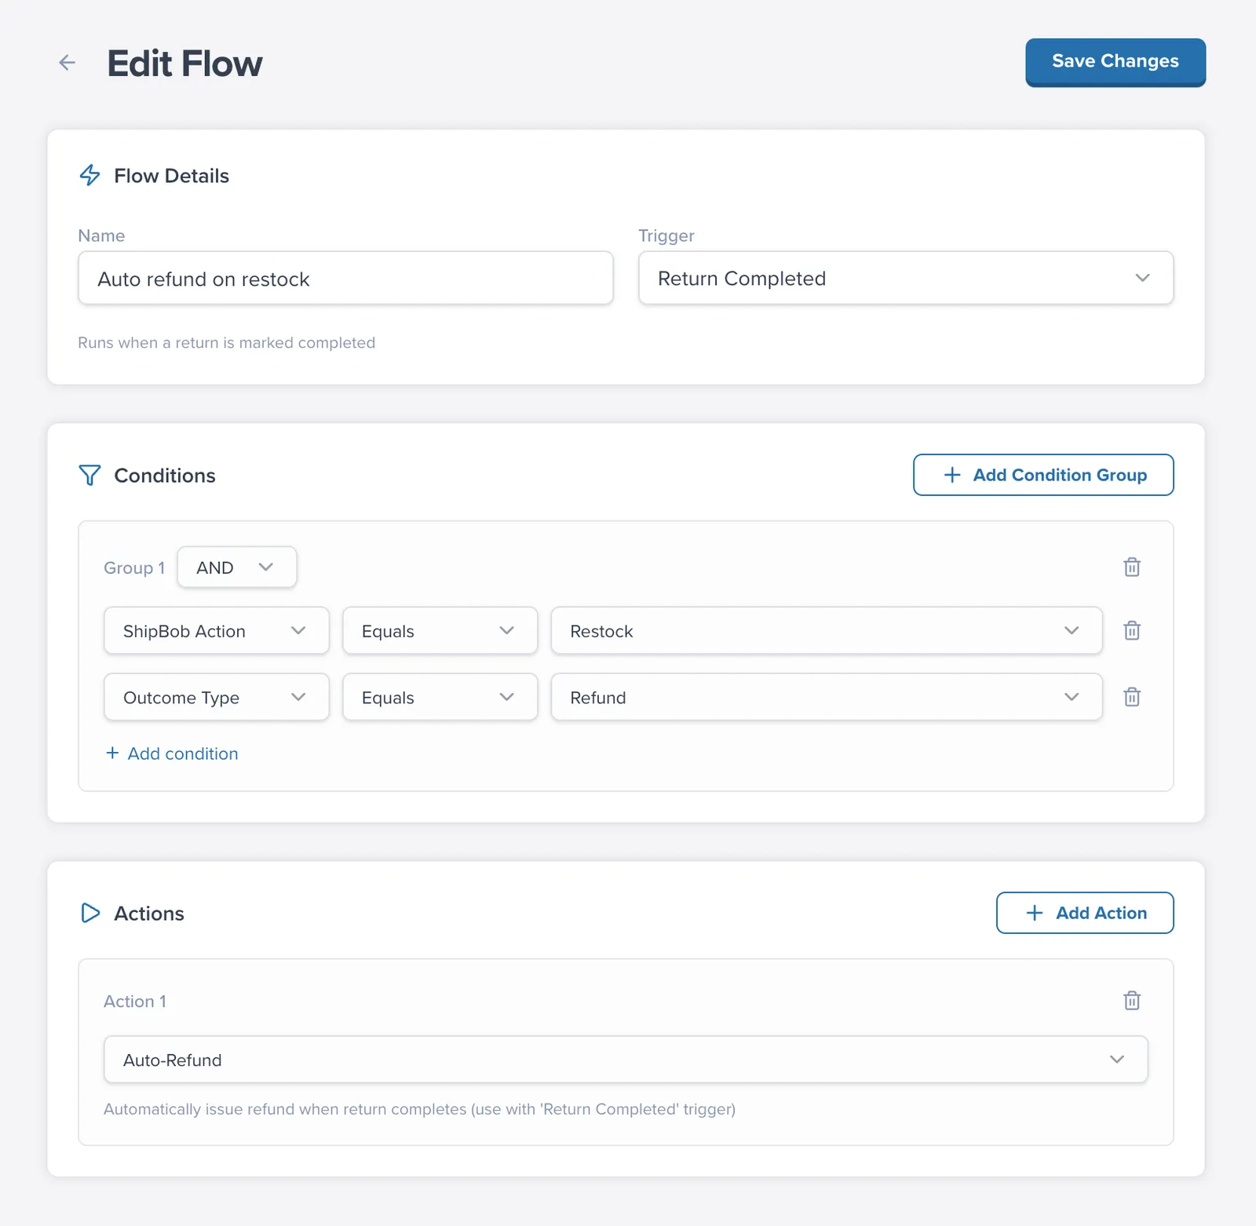Delete Group 1 with the trash icon
The height and width of the screenshot is (1226, 1256).
[1132, 567]
